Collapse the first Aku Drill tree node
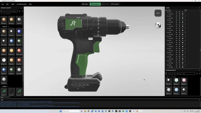This screenshot has height=113, width=201. [x=166, y=12]
